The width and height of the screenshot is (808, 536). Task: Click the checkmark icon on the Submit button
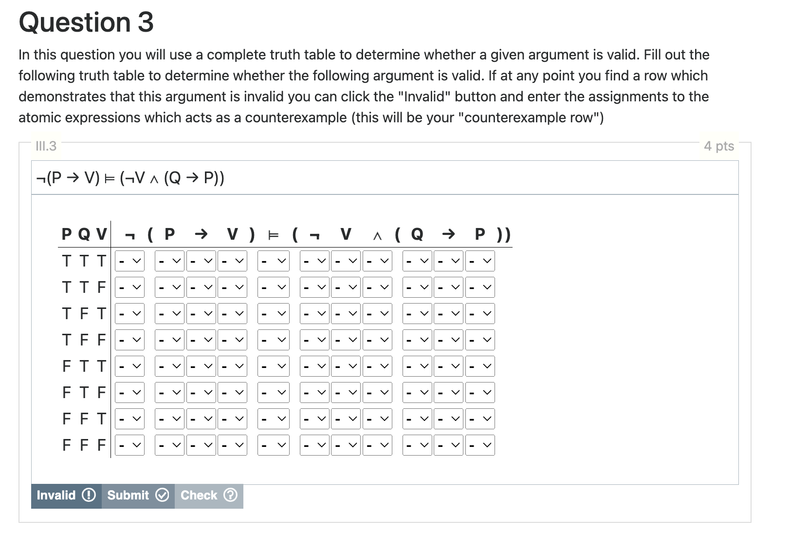pos(162,495)
